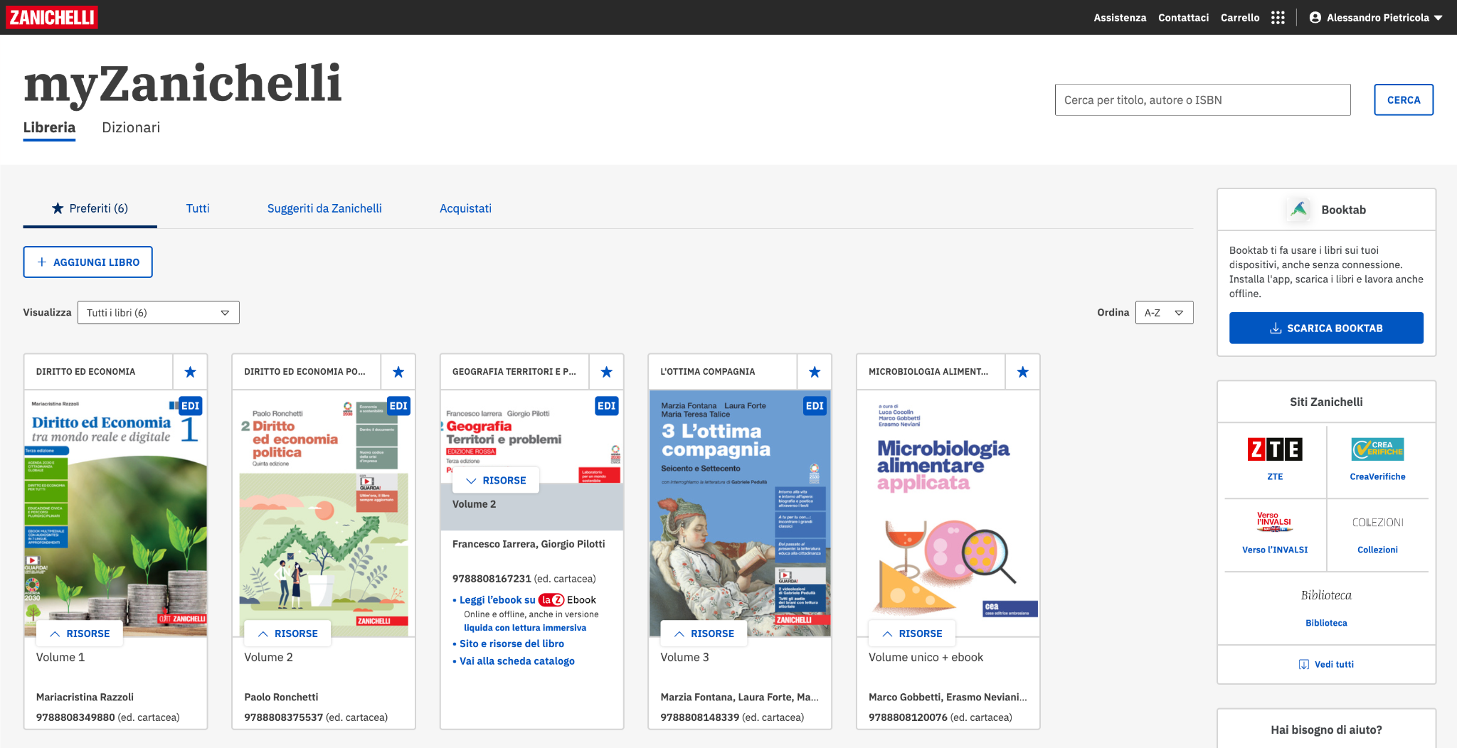Open the Verso l'INVALSI logo
1457x748 pixels.
tap(1275, 522)
